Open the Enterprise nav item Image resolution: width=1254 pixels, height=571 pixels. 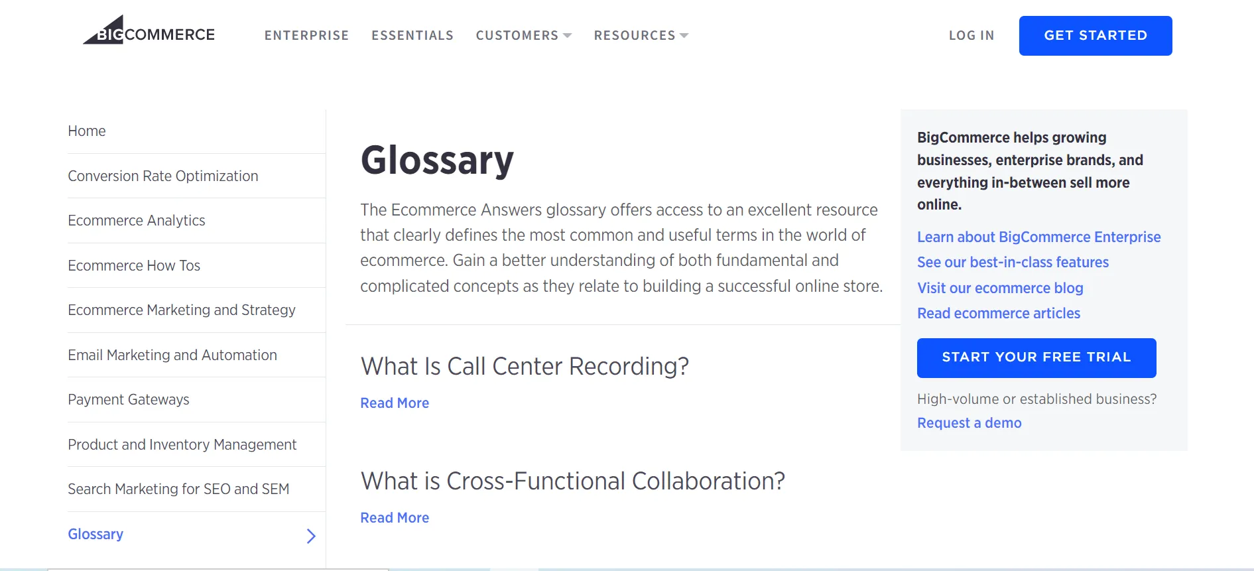[306, 35]
